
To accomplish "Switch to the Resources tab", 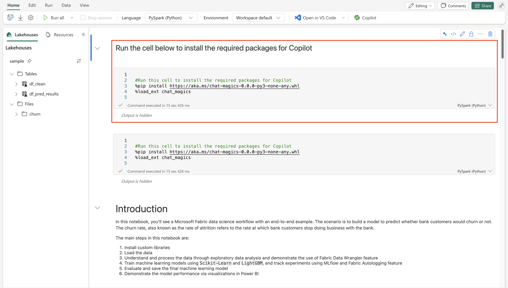I will tap(63, 35).
